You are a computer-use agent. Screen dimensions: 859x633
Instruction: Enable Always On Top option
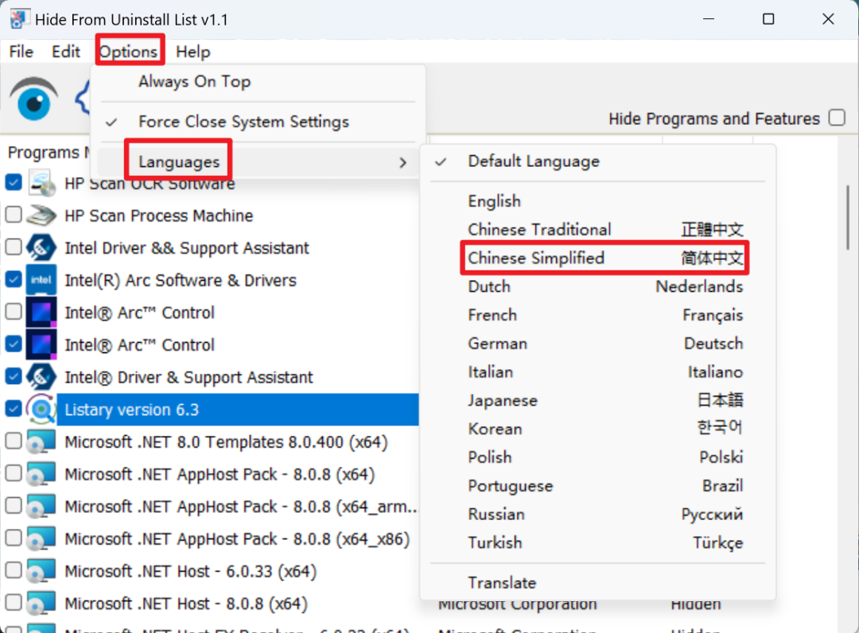[258, 82]
